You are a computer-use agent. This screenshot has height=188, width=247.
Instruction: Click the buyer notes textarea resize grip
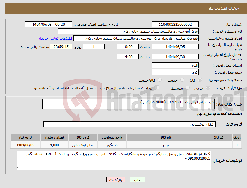(x=18, y=169)
